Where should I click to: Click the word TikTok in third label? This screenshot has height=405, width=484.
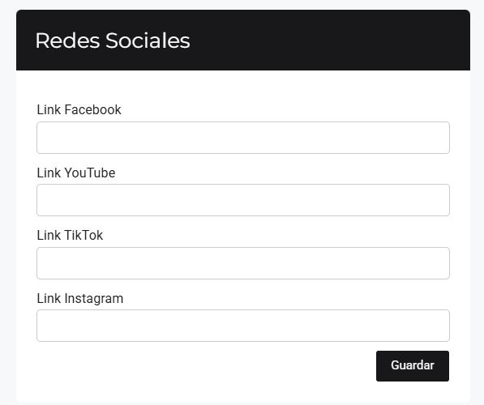point(84,236)
